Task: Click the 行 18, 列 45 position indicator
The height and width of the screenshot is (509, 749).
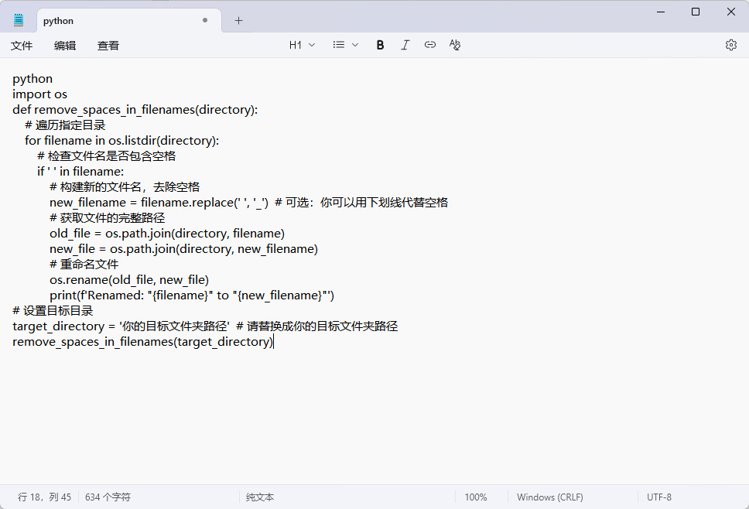Action: (44, 497)
